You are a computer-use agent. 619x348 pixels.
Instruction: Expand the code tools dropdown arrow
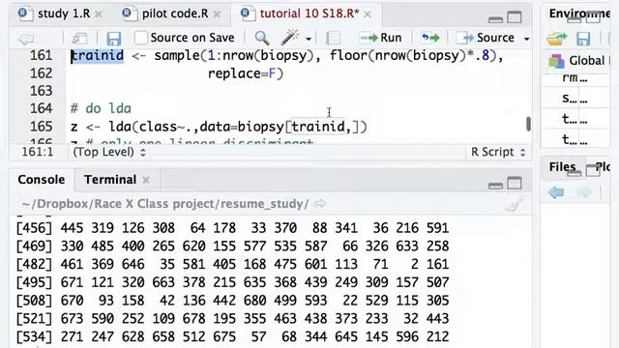click(309, 39)
